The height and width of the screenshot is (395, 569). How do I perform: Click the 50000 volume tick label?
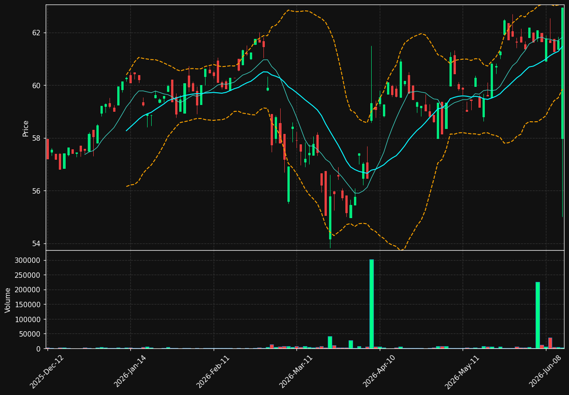[x=30, y=334]
